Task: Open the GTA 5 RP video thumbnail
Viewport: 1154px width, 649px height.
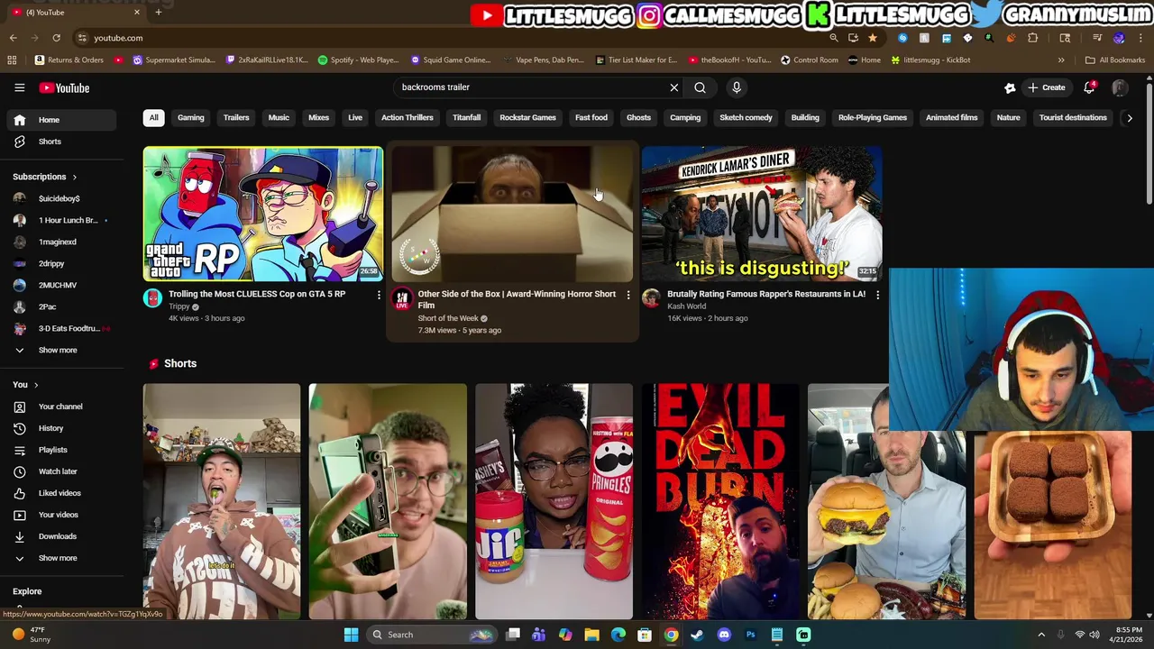Action: pyautogui.click(x=263, y=214)
